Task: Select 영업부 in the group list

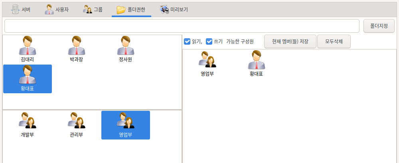Action: [126, 125]
